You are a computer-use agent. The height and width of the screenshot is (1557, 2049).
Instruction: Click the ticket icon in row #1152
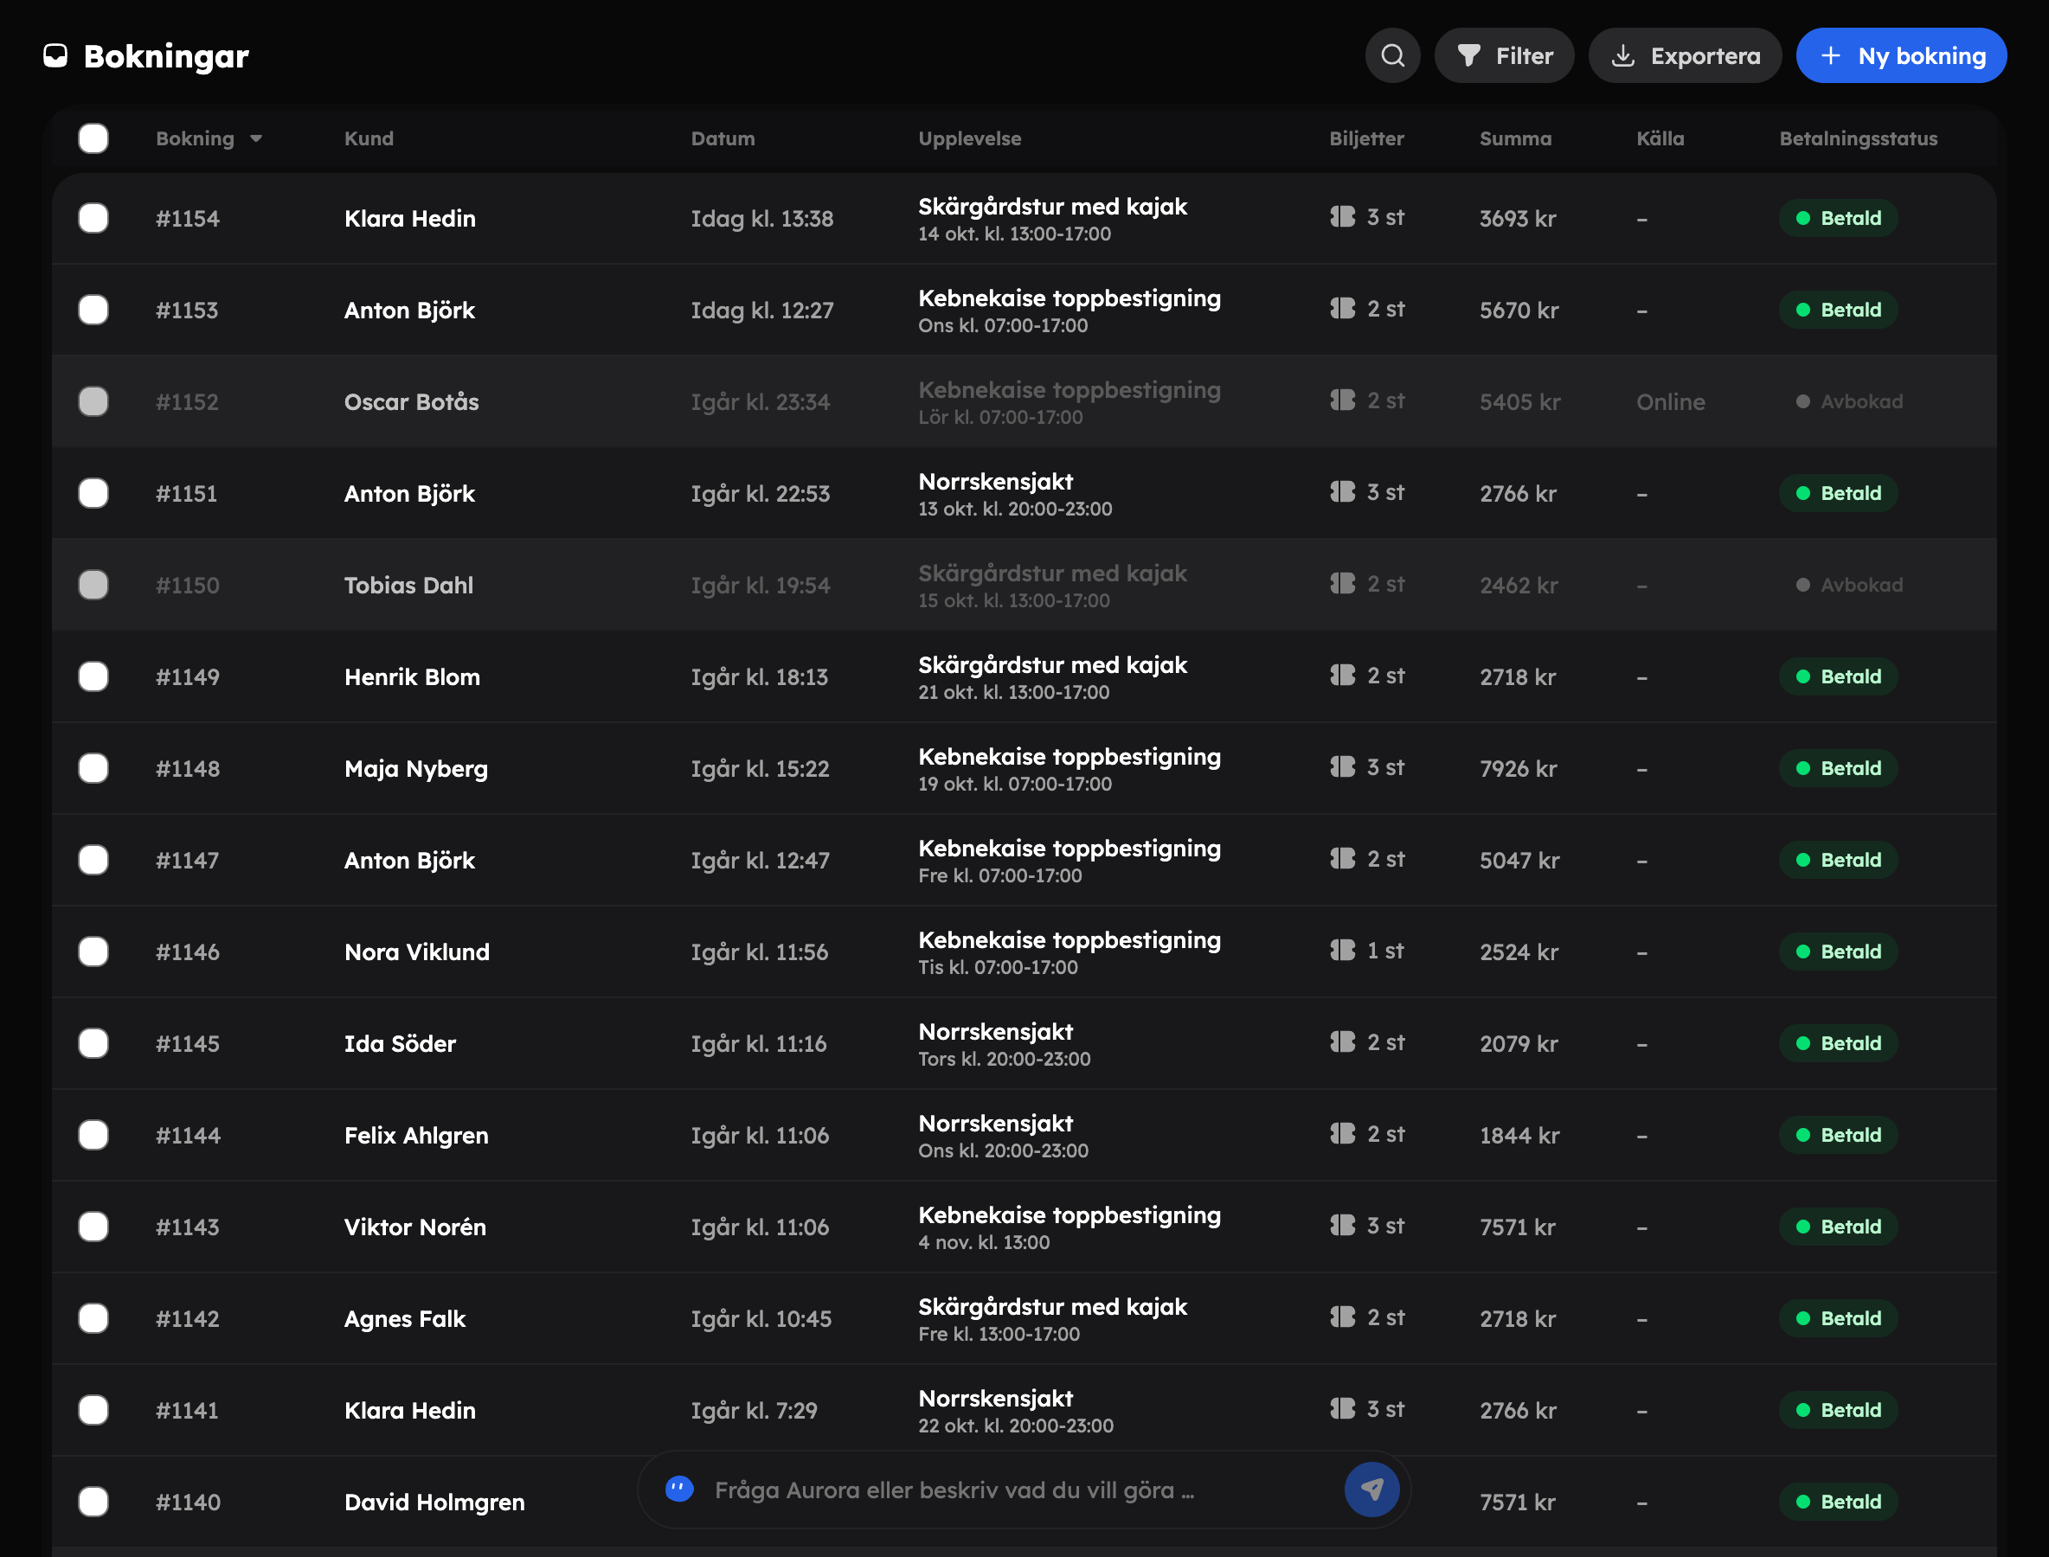tap(1341, 400)
